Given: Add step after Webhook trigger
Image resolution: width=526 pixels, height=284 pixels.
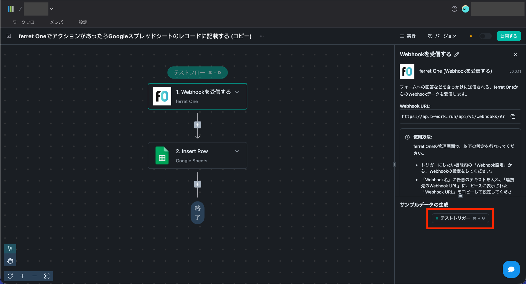Looking at the screenshot, I should coord(198,125).
